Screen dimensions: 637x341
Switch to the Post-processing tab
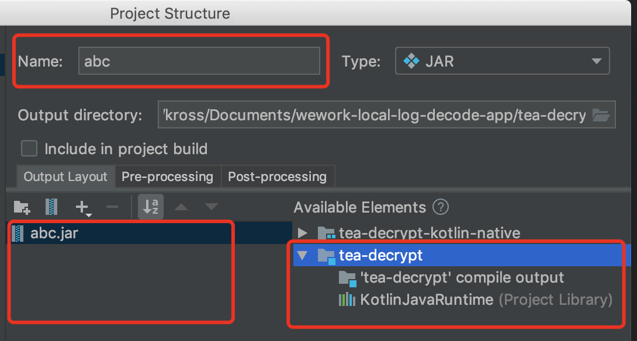coord(277,176)
